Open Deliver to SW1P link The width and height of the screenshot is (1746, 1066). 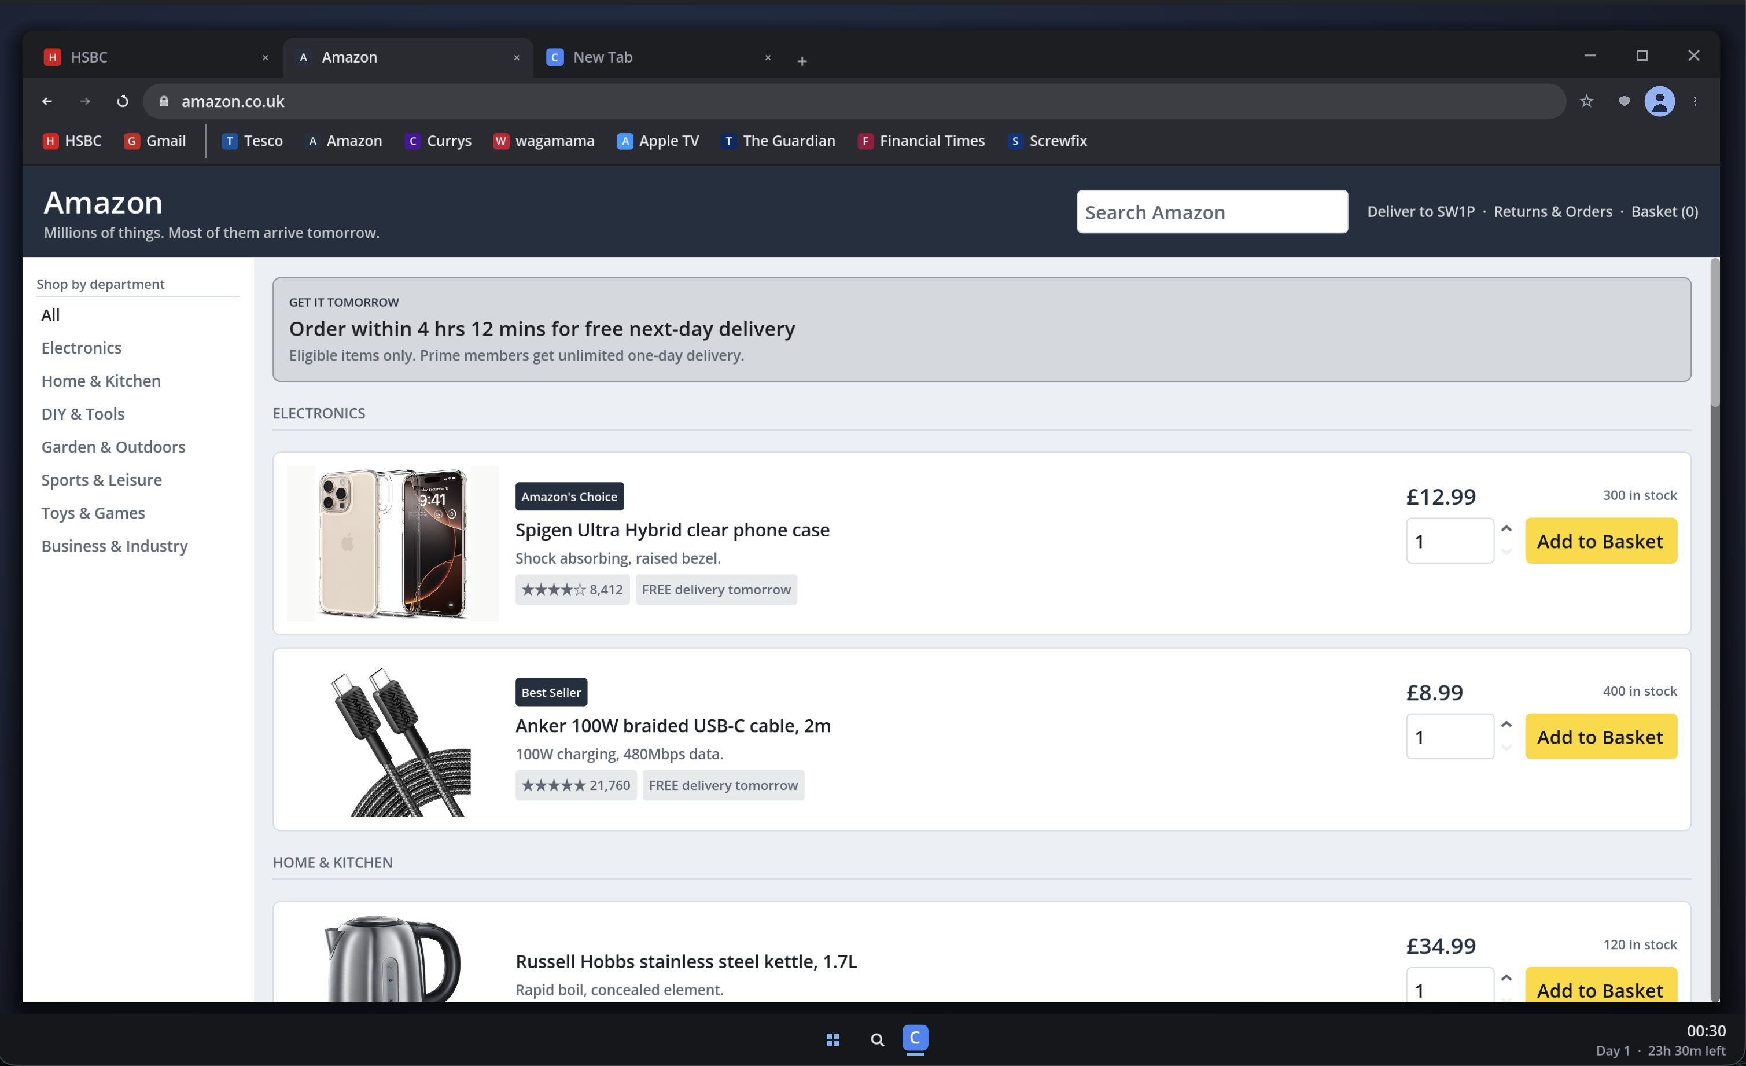(x=1420, y=211)
